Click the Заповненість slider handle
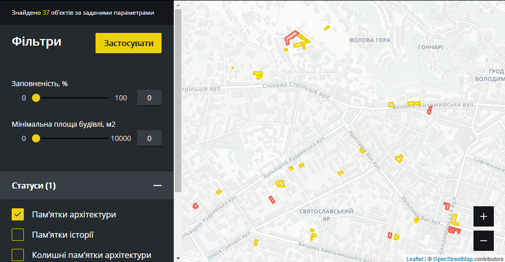 tap(36, 98)
